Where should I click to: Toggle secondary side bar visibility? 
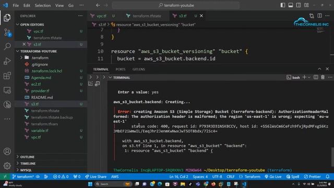[x=299, y=5]
